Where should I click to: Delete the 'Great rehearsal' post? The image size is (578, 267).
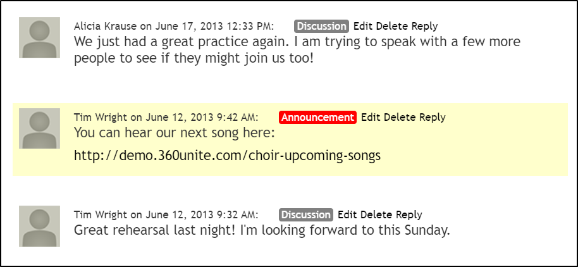pyautogui.click(x=376, y=214)
